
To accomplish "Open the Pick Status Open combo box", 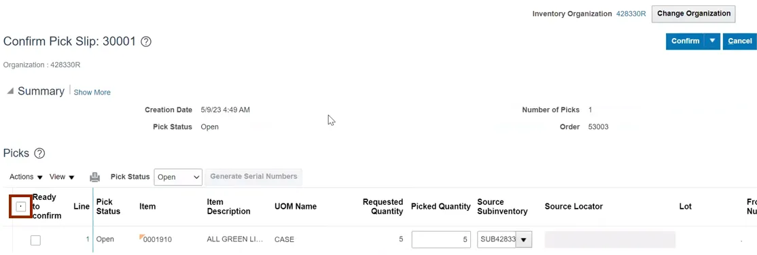I will point(177,177).
